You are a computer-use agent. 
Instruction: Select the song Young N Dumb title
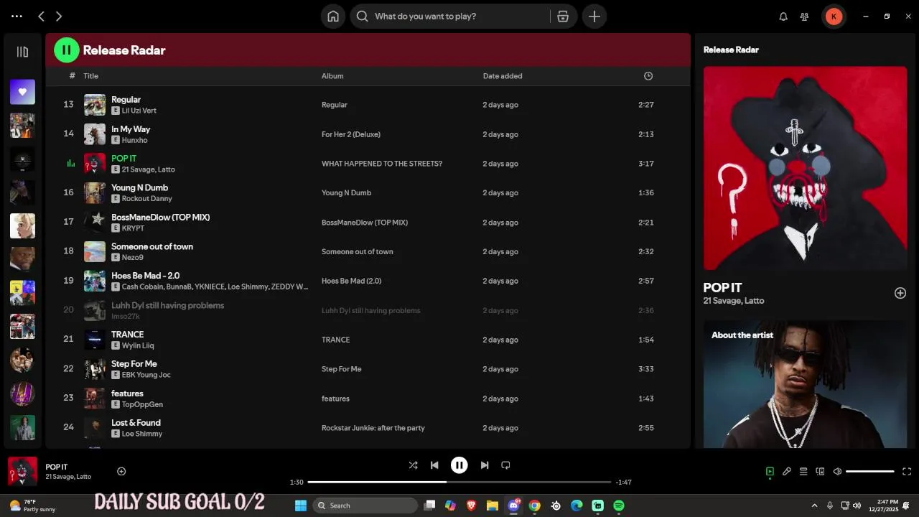click(139, 188)
